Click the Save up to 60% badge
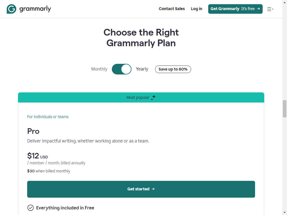This screenshot has height=215, width=287. click(x=173, y=69)
